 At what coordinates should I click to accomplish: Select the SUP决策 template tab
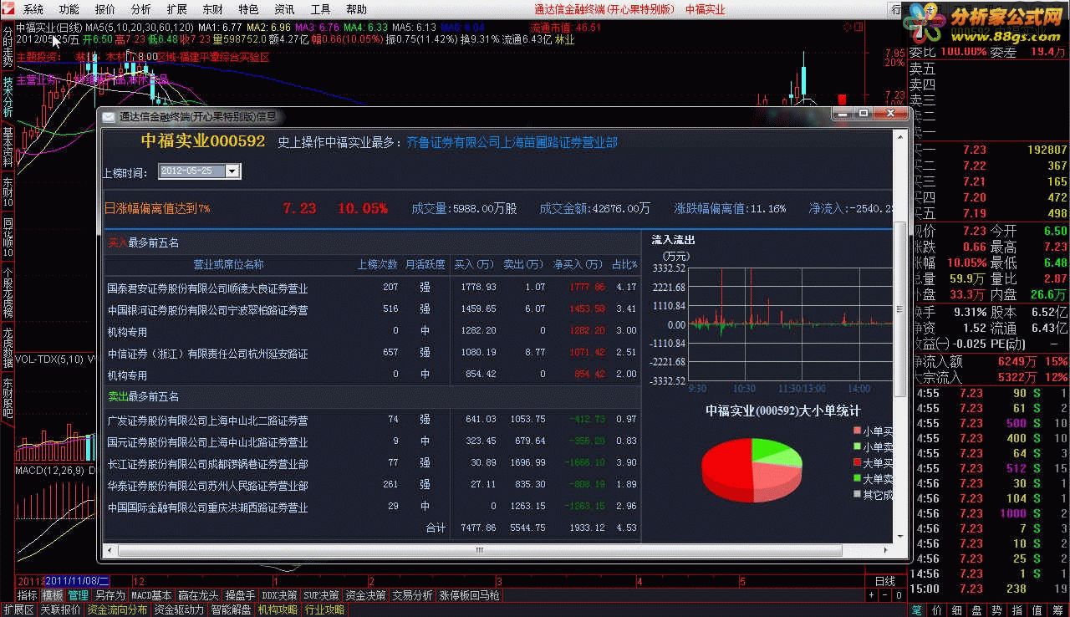click(322, 595)
